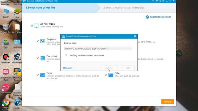The height and width of the screenshot is (111, 198).
Task: Toggle the Email checkbox
Action: click(x=38, y=75)
